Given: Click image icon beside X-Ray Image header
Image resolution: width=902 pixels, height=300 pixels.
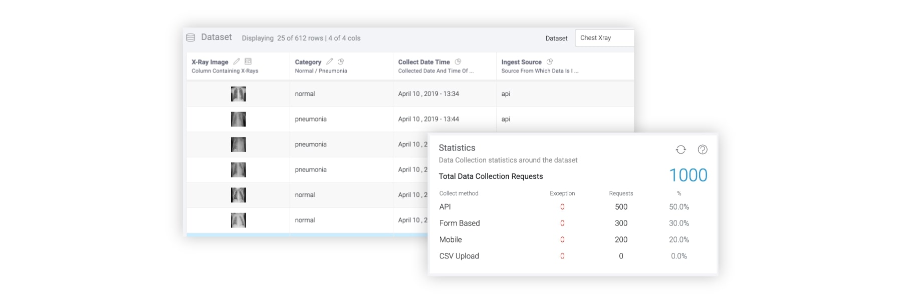Looking at the screenshot, I should [x=248, y=61].
